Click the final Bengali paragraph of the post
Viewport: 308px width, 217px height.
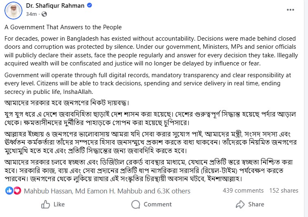tap(151, 165)
